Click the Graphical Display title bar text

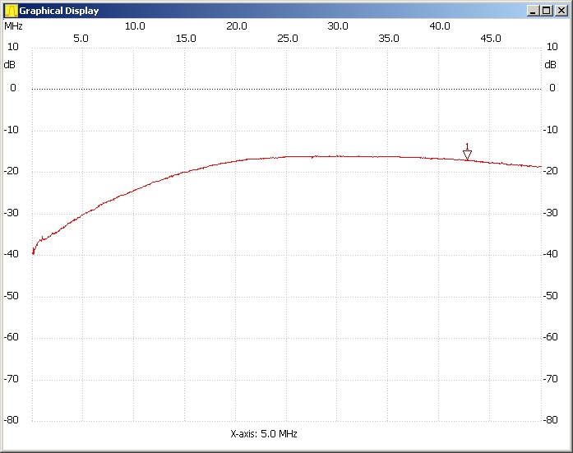tap(59, 11)
